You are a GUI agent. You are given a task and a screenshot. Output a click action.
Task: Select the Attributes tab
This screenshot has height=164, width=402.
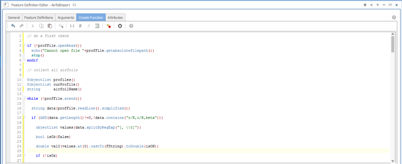coord(115,18)
